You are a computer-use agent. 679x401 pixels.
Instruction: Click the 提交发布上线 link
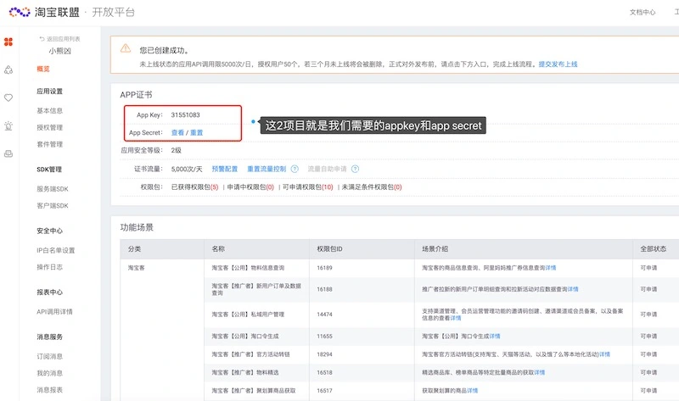pos(558,64)
